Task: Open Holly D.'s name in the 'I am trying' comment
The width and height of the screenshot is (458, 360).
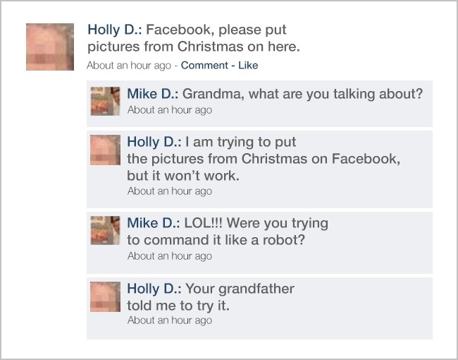Action: click(x=154, y=142)
